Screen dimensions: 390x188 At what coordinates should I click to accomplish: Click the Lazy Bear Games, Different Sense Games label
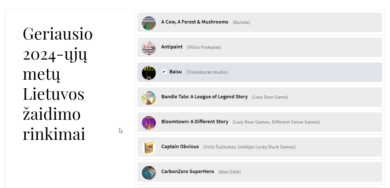pos(276,122)
